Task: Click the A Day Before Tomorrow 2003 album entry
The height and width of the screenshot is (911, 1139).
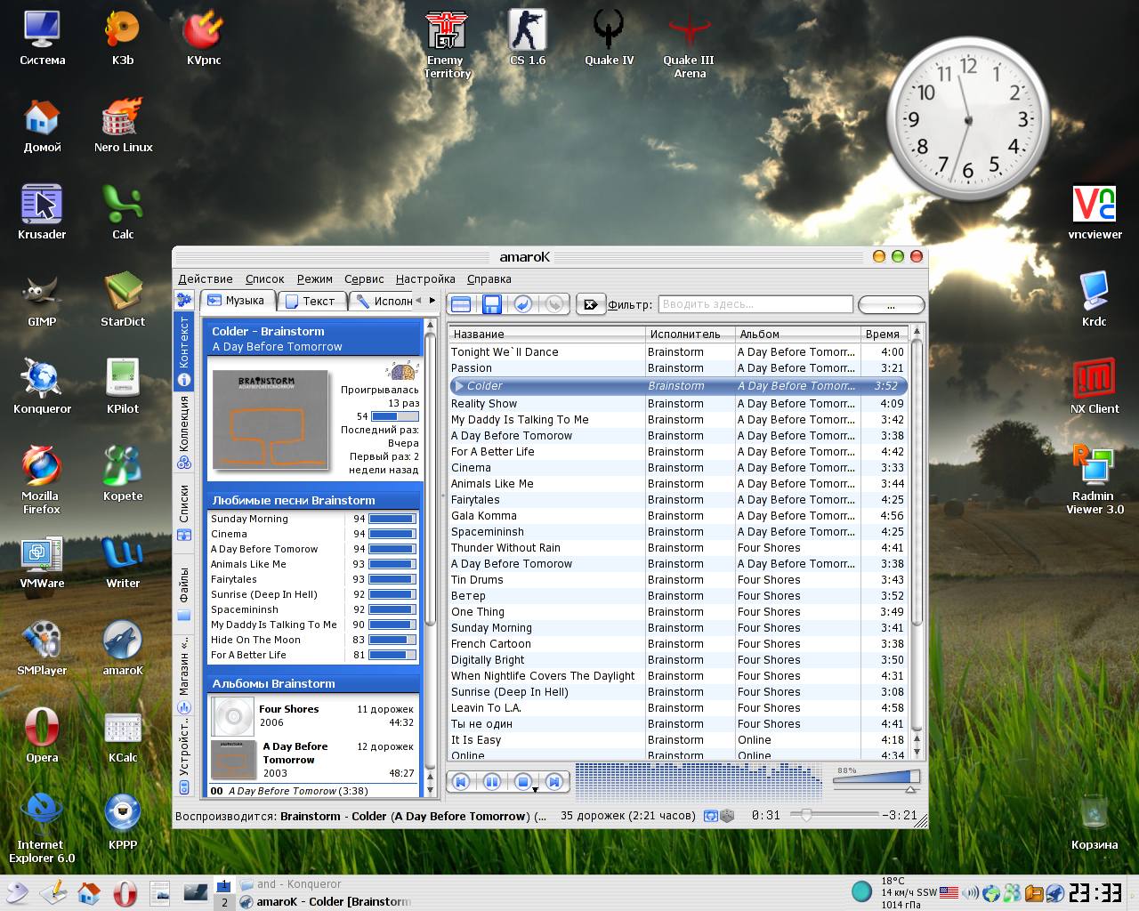Action: [x=313, y=759]
